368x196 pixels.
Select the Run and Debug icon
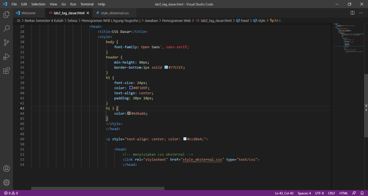coord(6,57)
